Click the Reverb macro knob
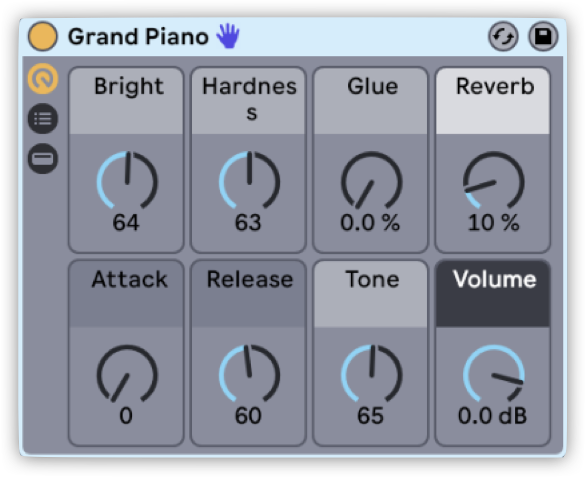586x477 pixels. point(494,181)
